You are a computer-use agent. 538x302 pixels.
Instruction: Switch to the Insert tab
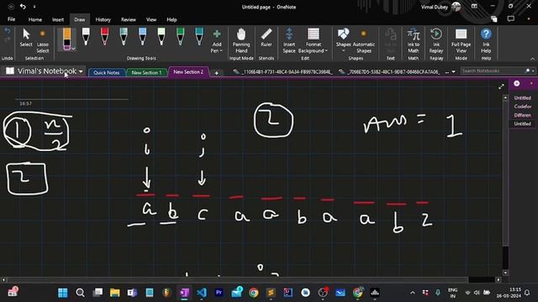(x=58, y=19)
